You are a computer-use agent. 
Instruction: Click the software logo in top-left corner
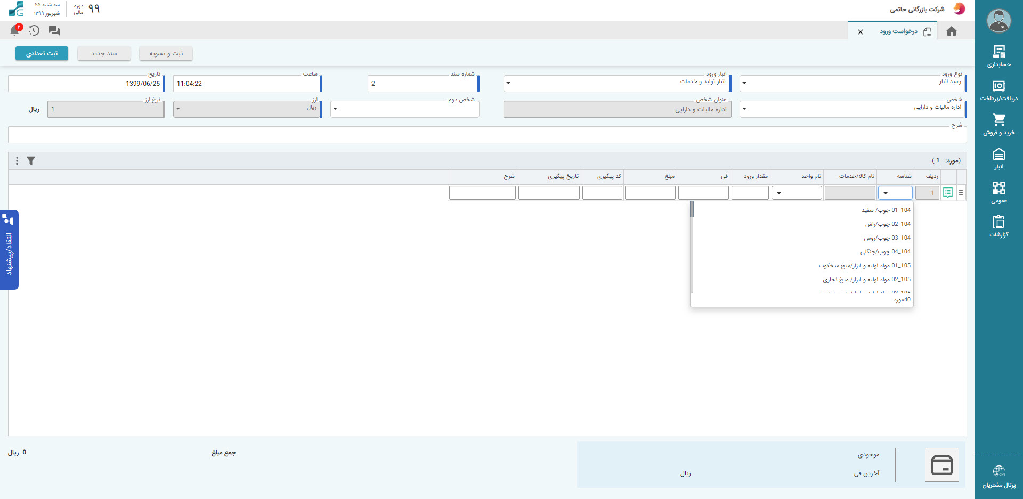(x=16, y=9)
